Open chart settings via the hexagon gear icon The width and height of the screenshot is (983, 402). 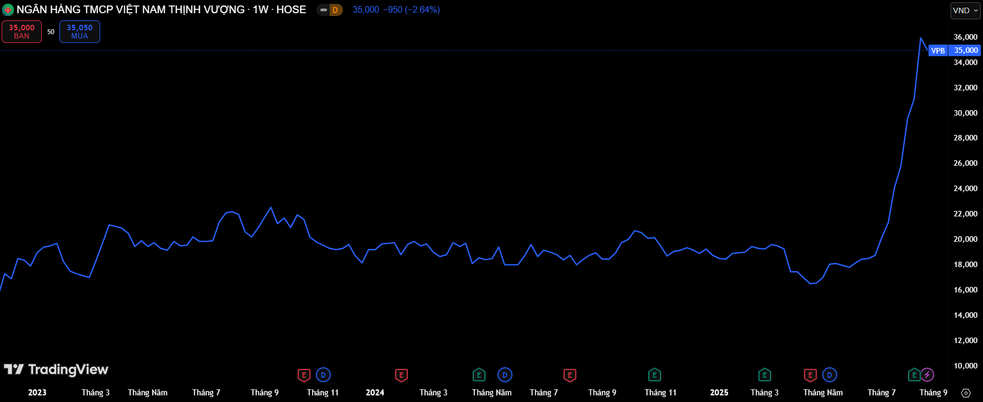coord(965,393)
